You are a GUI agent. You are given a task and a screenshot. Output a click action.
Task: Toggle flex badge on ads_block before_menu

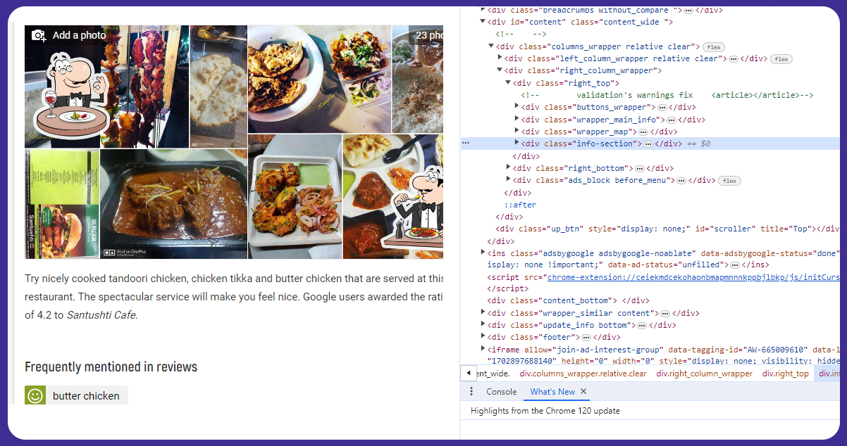729,181
